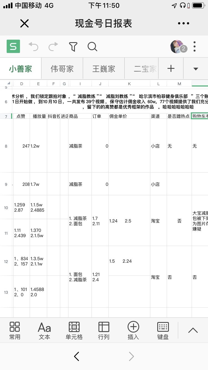Select the cell with 1. 面包 2. 减脂茶
The height and width of the screenshot is (370, 208).
[80, 277]
